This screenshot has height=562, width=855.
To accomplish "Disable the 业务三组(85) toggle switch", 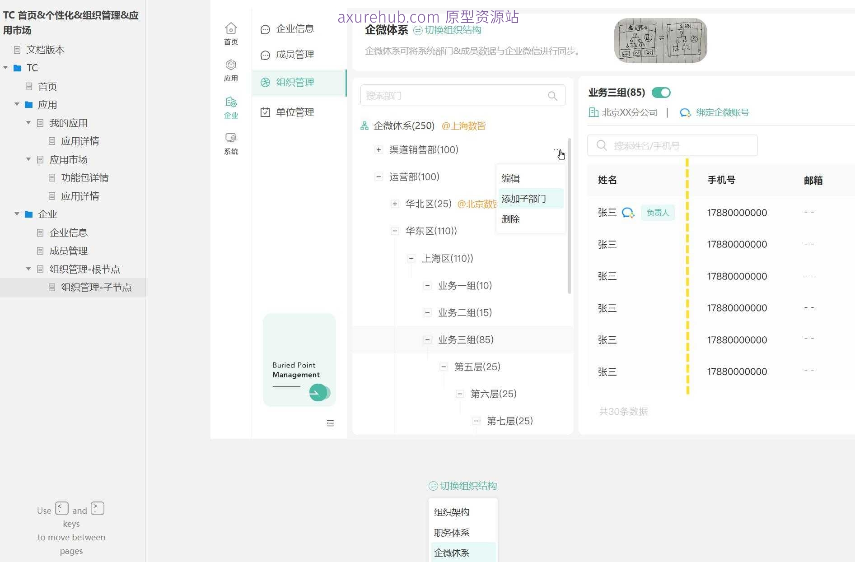I will click(661, 92).
